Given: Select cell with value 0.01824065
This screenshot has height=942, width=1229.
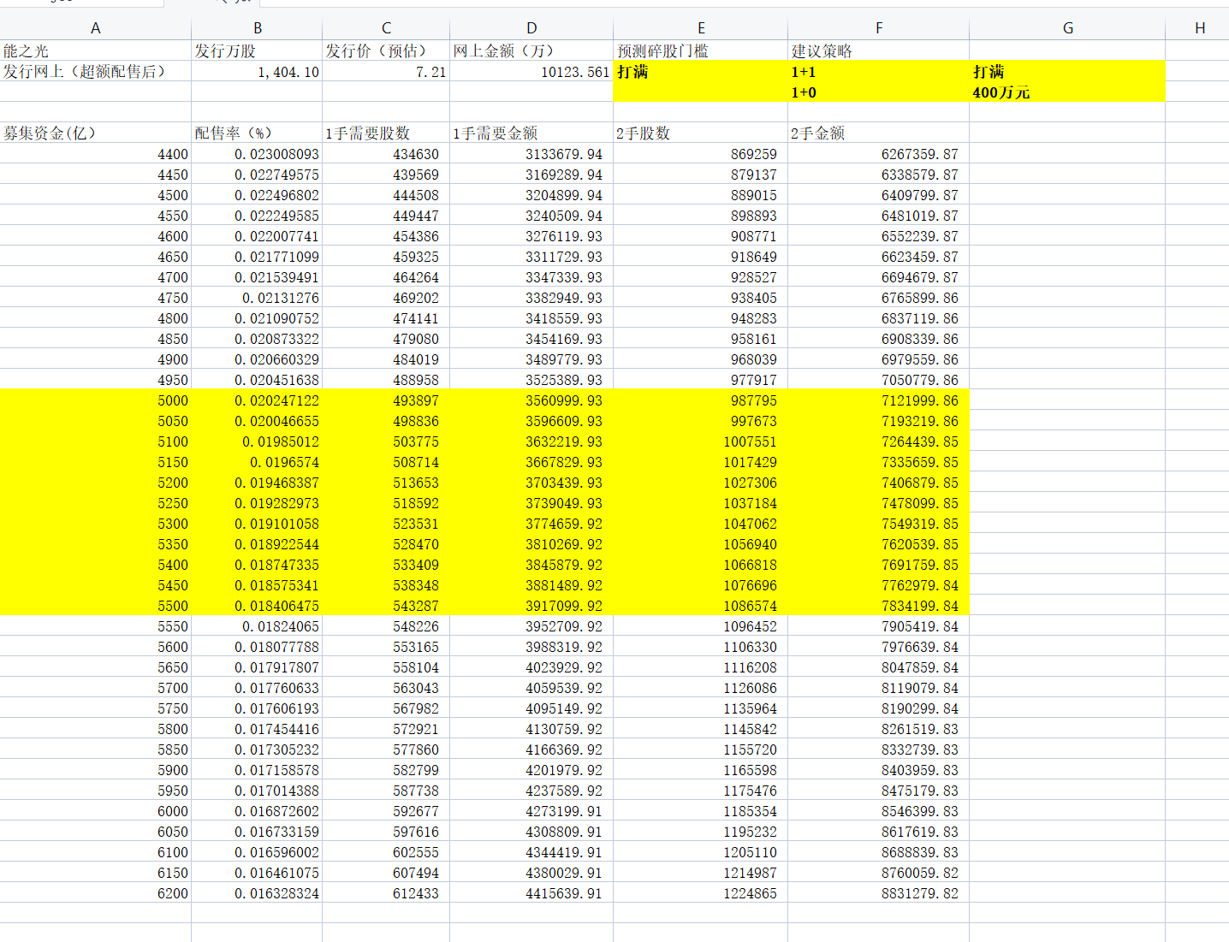Looking at the screenshot, I should pyautogui.click(x=257, y=625).
